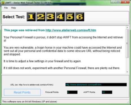Click the window resize grip in status bar
Image resolution: width=131 pixels, height=105 pixels.
[x=128, y=102]
